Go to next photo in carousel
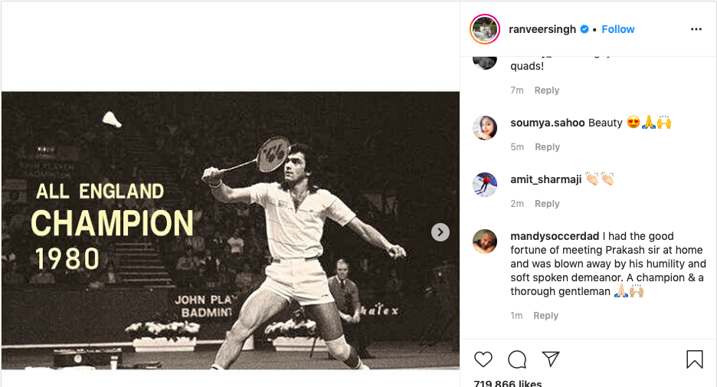 pos(440,232)
